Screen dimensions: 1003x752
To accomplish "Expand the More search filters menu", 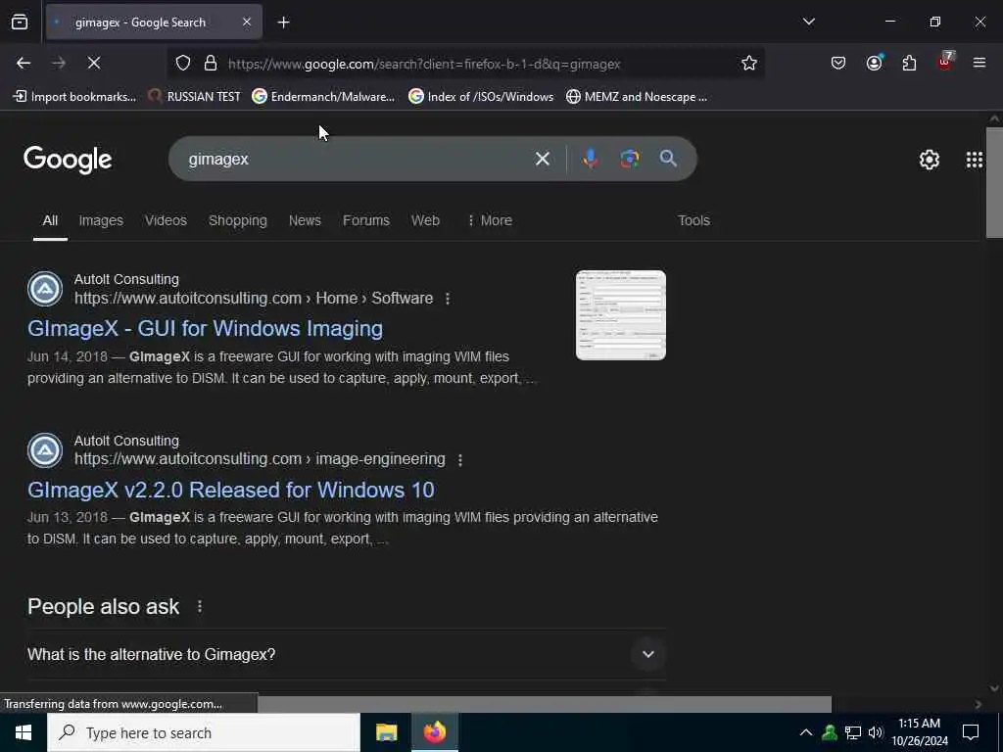I will (490, 220).
